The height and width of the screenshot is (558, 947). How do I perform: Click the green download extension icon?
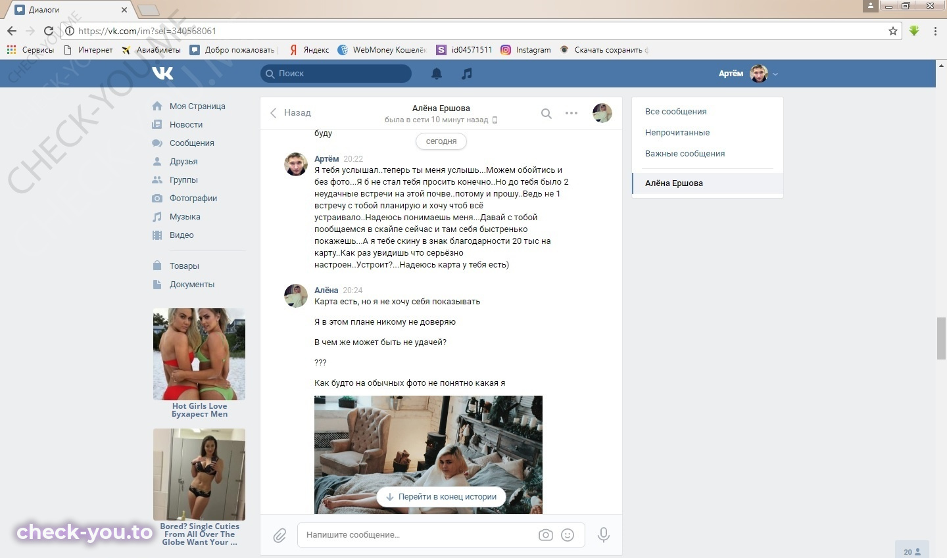pyautogui.click(x=914, y=31)
